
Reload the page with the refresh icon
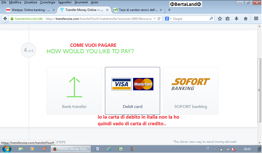click(x=159, y=19)
